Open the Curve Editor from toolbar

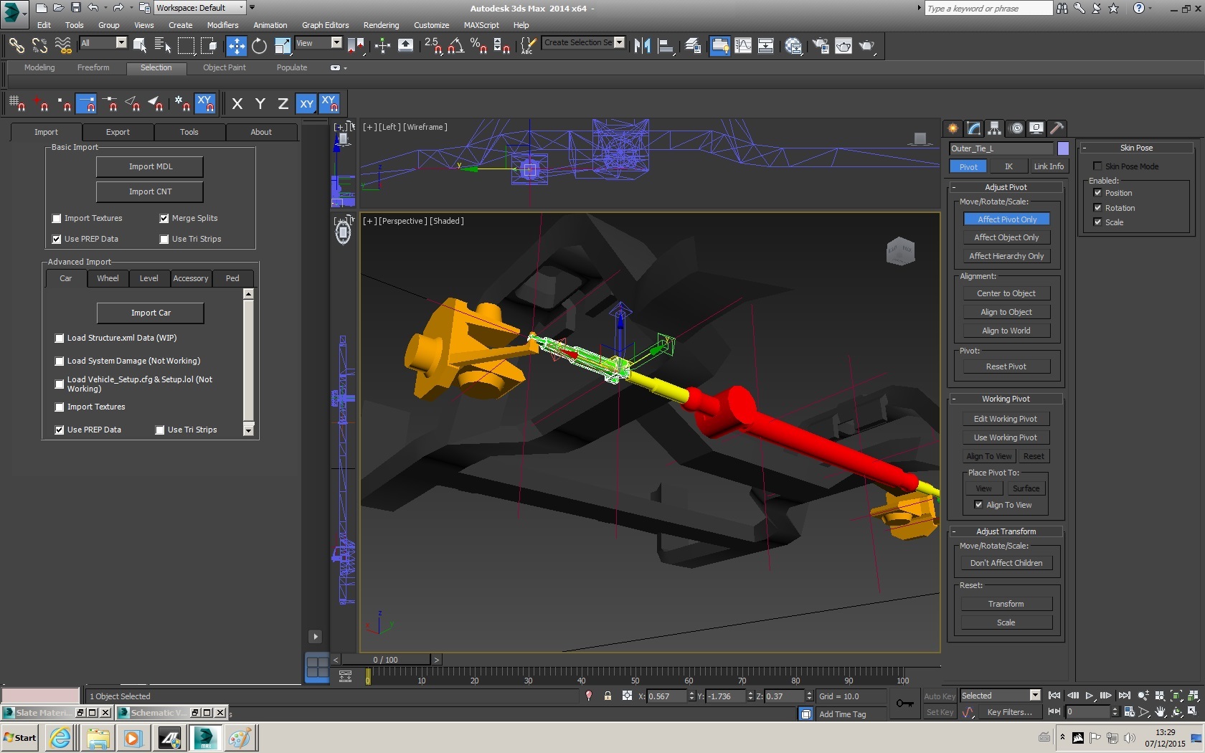743,46
